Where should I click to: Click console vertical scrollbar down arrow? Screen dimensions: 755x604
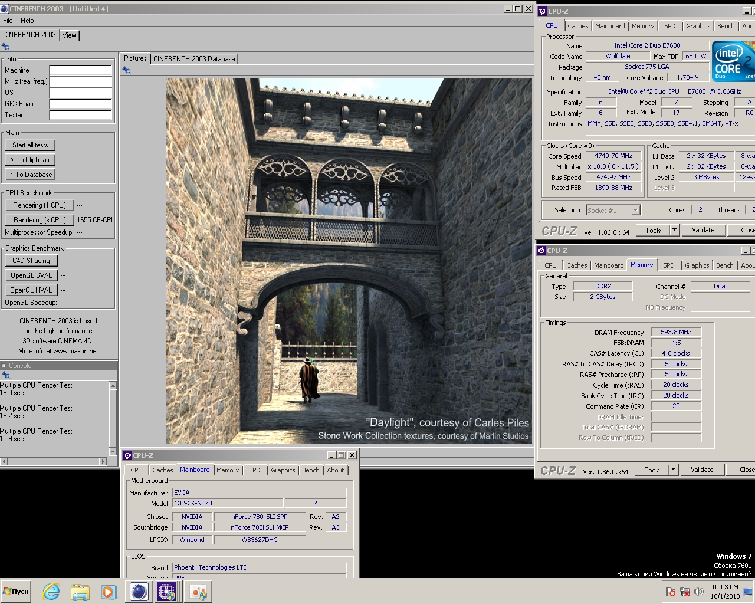[x=113, y=452]
